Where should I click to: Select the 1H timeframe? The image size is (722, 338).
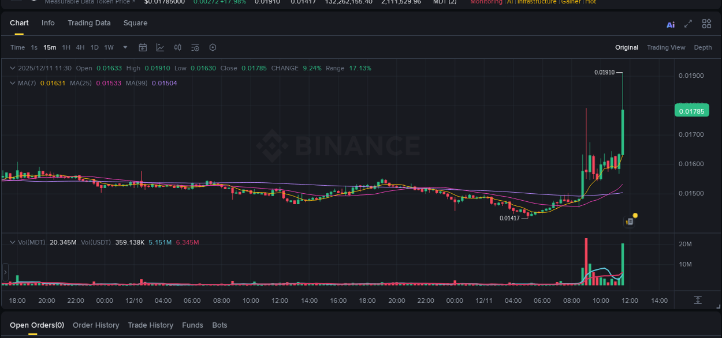click(66, 47)
